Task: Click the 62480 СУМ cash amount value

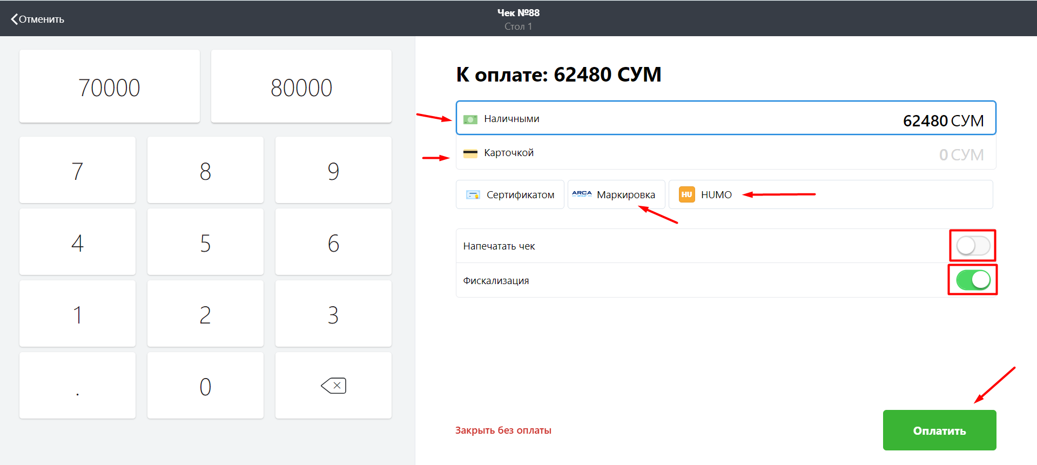Action: 944,120
